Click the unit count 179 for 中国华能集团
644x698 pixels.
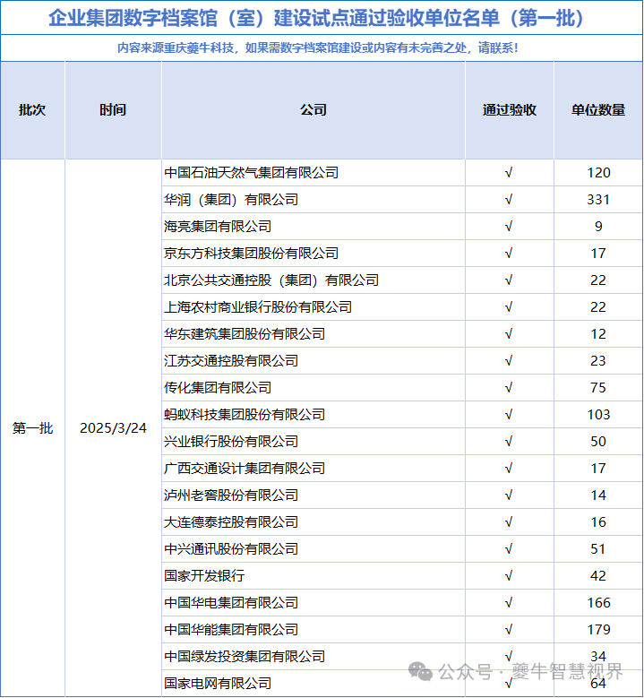598,630
